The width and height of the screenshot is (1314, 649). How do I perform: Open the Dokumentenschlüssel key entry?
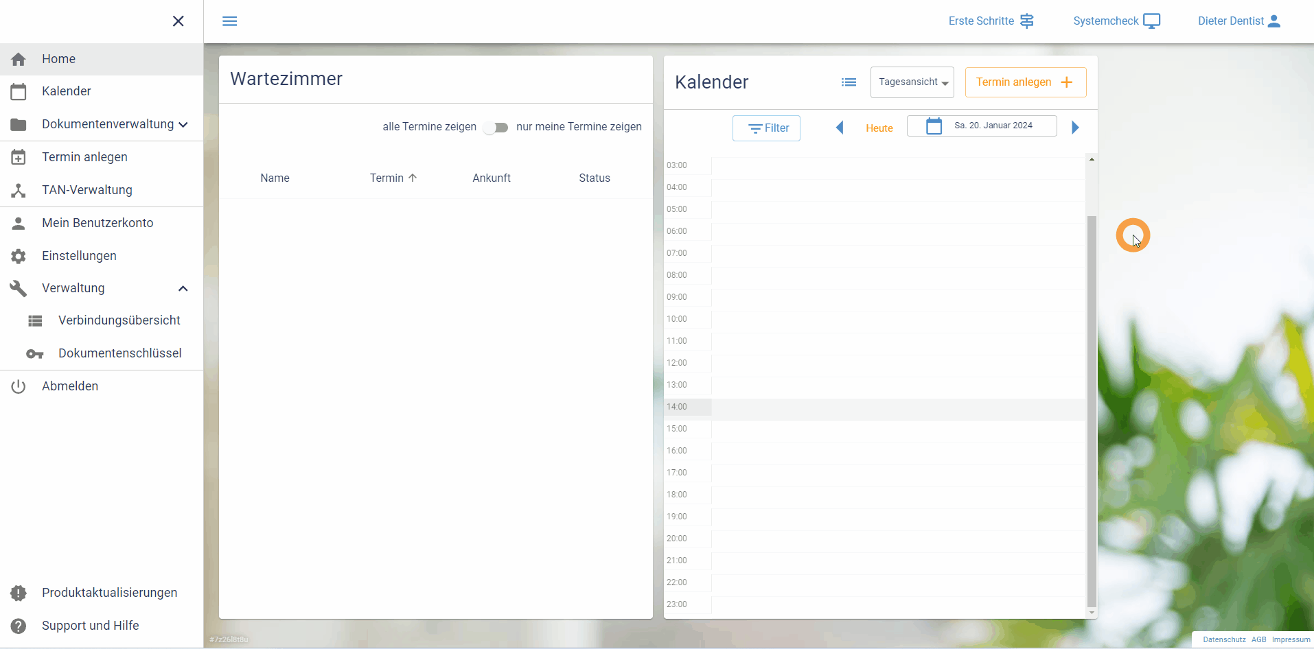(119, 353)
